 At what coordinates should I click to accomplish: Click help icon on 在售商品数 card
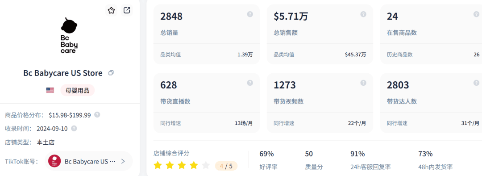(x=476, y=14)
